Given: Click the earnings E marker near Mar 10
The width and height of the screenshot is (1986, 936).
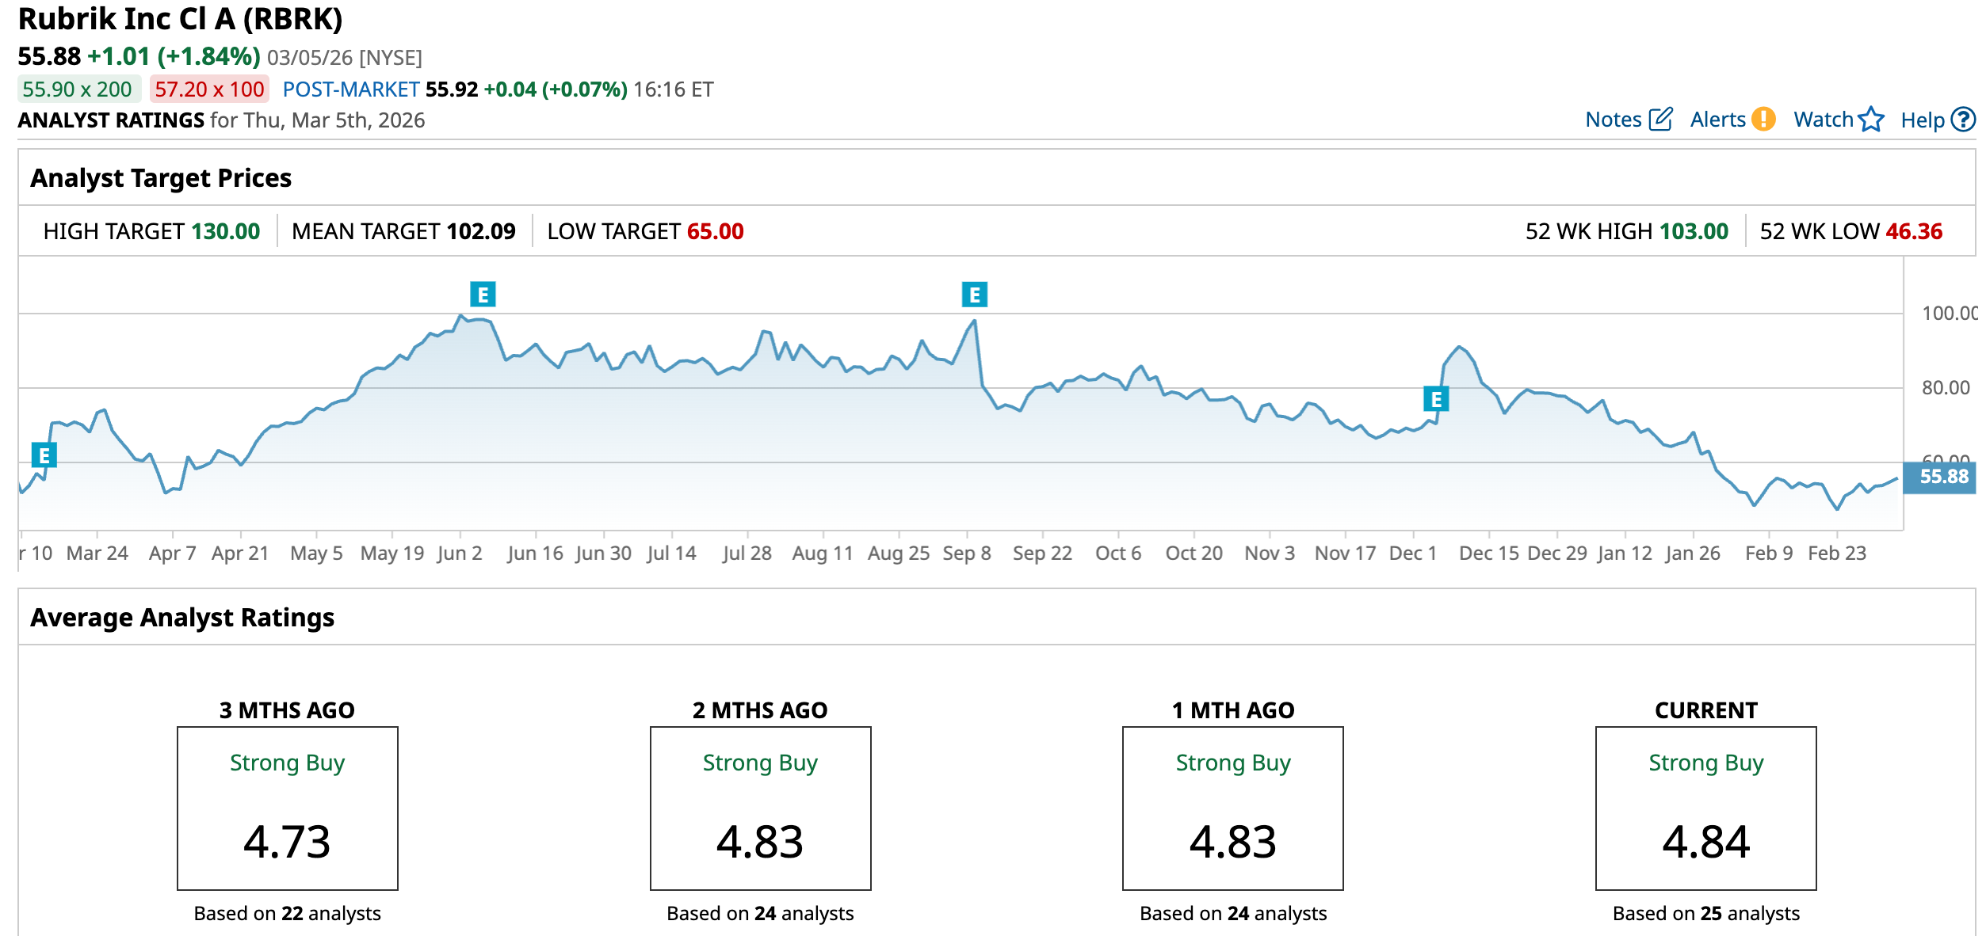Looking at the screenshot, I should point(44,455).
